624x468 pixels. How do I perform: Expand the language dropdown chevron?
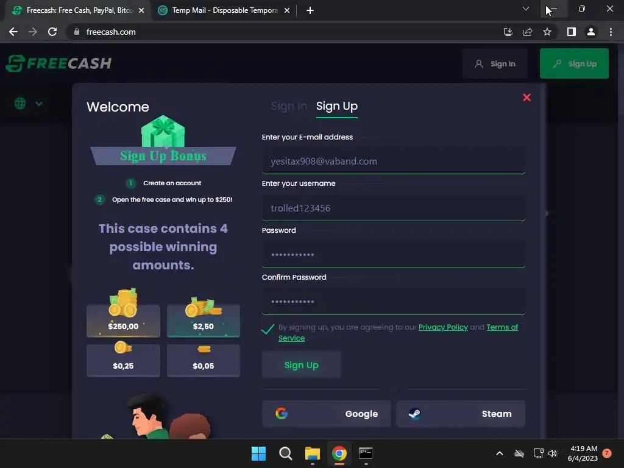[x=38, y=104]
